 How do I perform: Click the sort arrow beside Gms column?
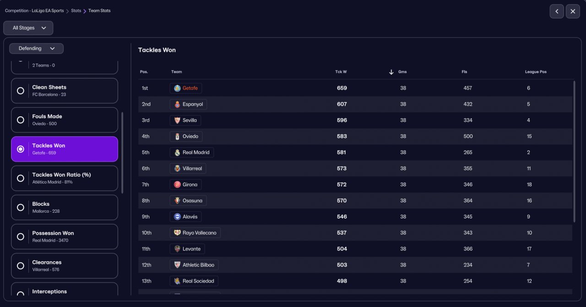point(391,72)
